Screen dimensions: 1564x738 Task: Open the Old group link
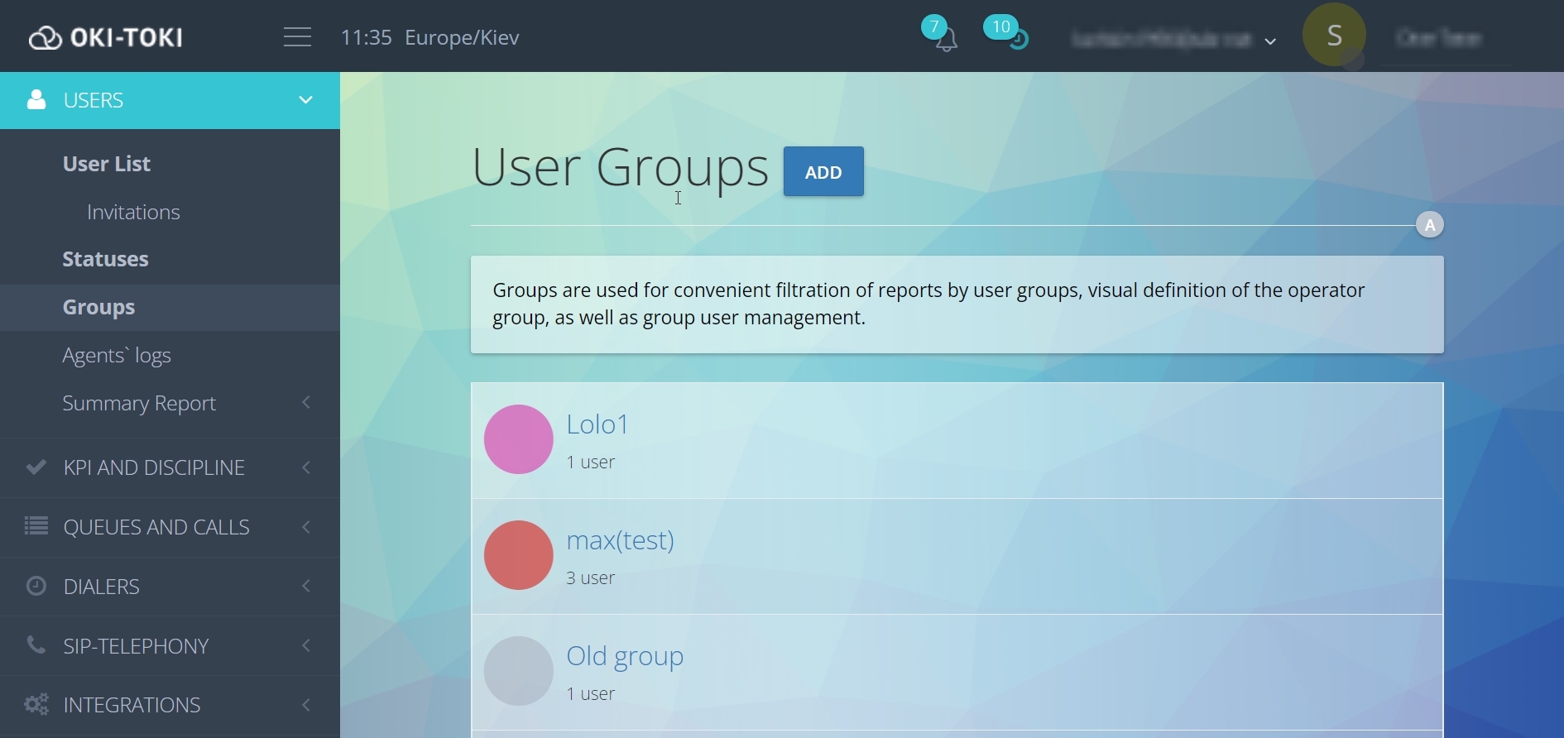click(x=625, y=656)
